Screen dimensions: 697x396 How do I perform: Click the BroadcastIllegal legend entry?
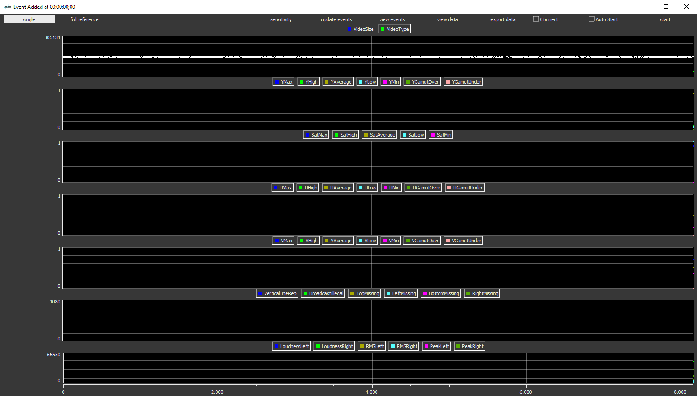click(x=323, y=293)
